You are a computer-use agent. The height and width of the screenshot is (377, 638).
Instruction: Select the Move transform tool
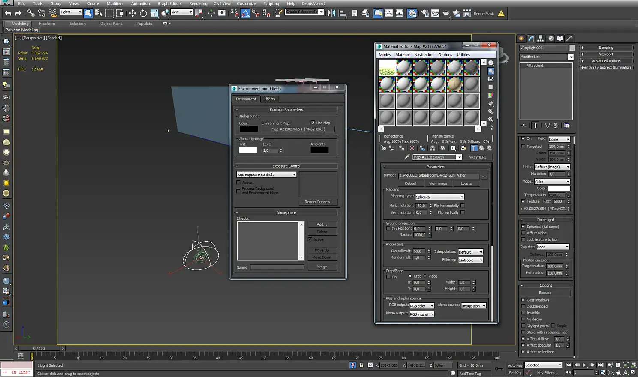point(132,13)
